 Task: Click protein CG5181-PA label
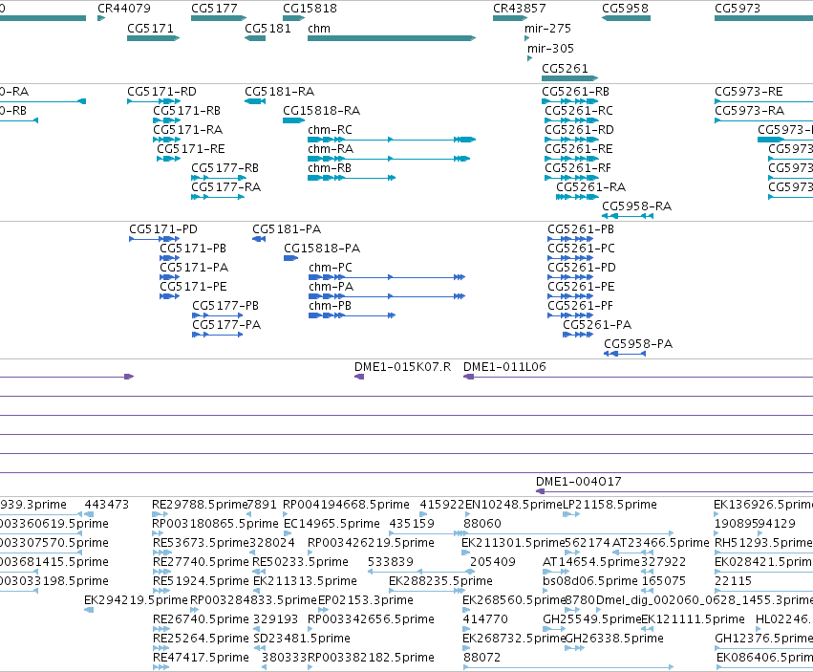pos(287,229)
